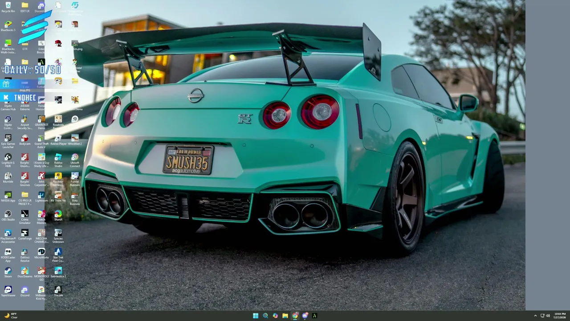570x321 pixels.
Task: Open the EDIT LR folder
Action: [24, 7]
